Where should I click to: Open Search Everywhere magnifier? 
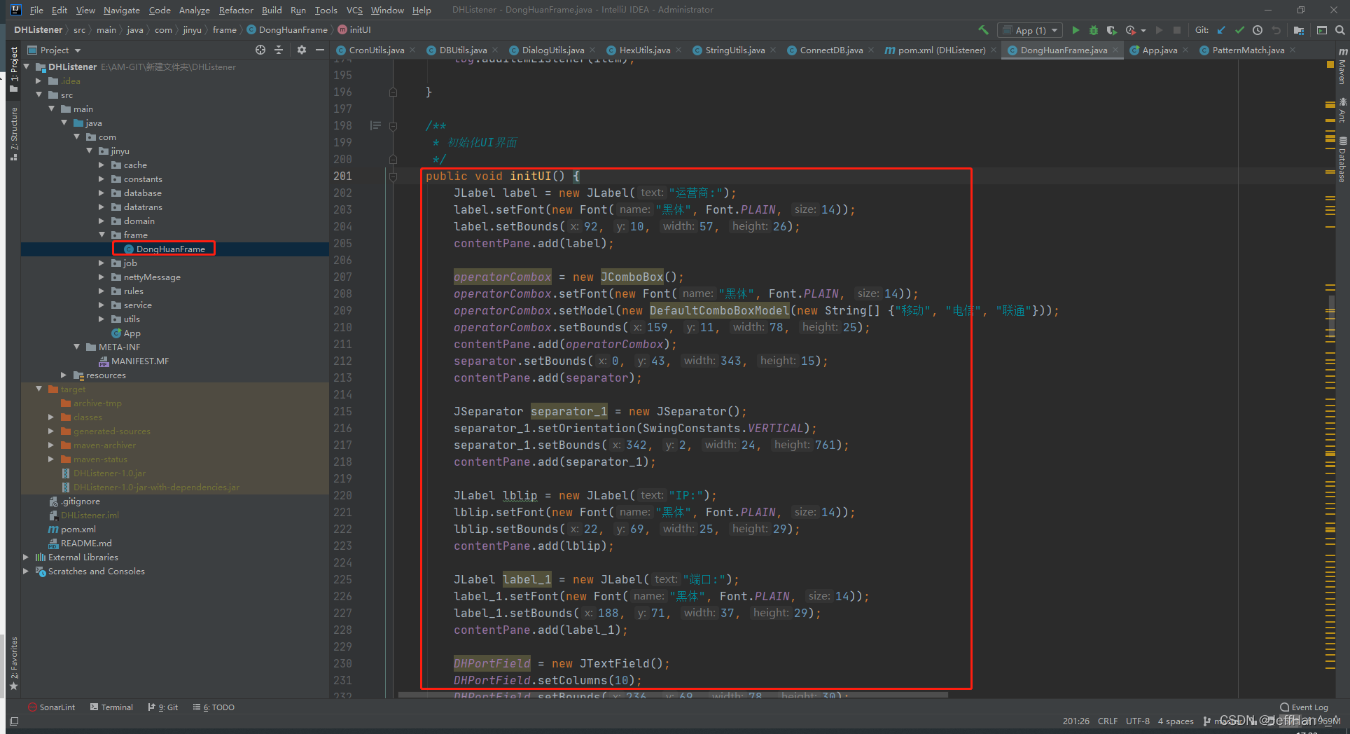click(1339, 30)
